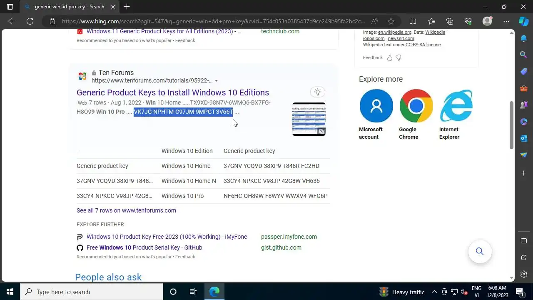Open the Internet Explorer explore tile

[456, 114]
